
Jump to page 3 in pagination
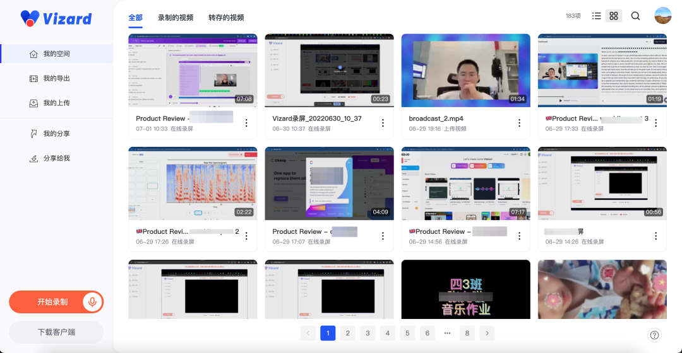(x=368, y=333)
